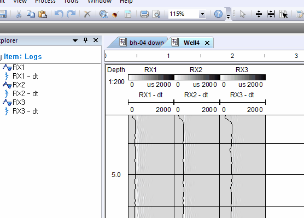
Task: Click the RX1 grayscale color bar
Action: coord(151,78)
